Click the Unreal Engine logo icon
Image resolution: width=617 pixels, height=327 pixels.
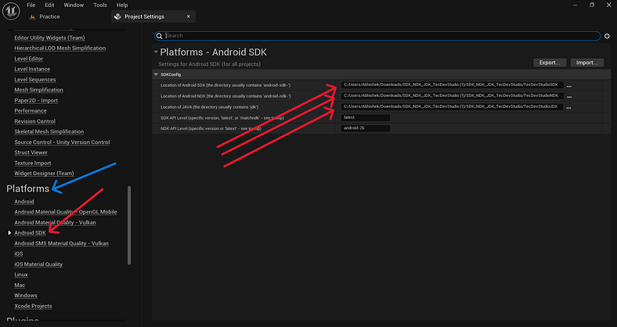[11, 11]
